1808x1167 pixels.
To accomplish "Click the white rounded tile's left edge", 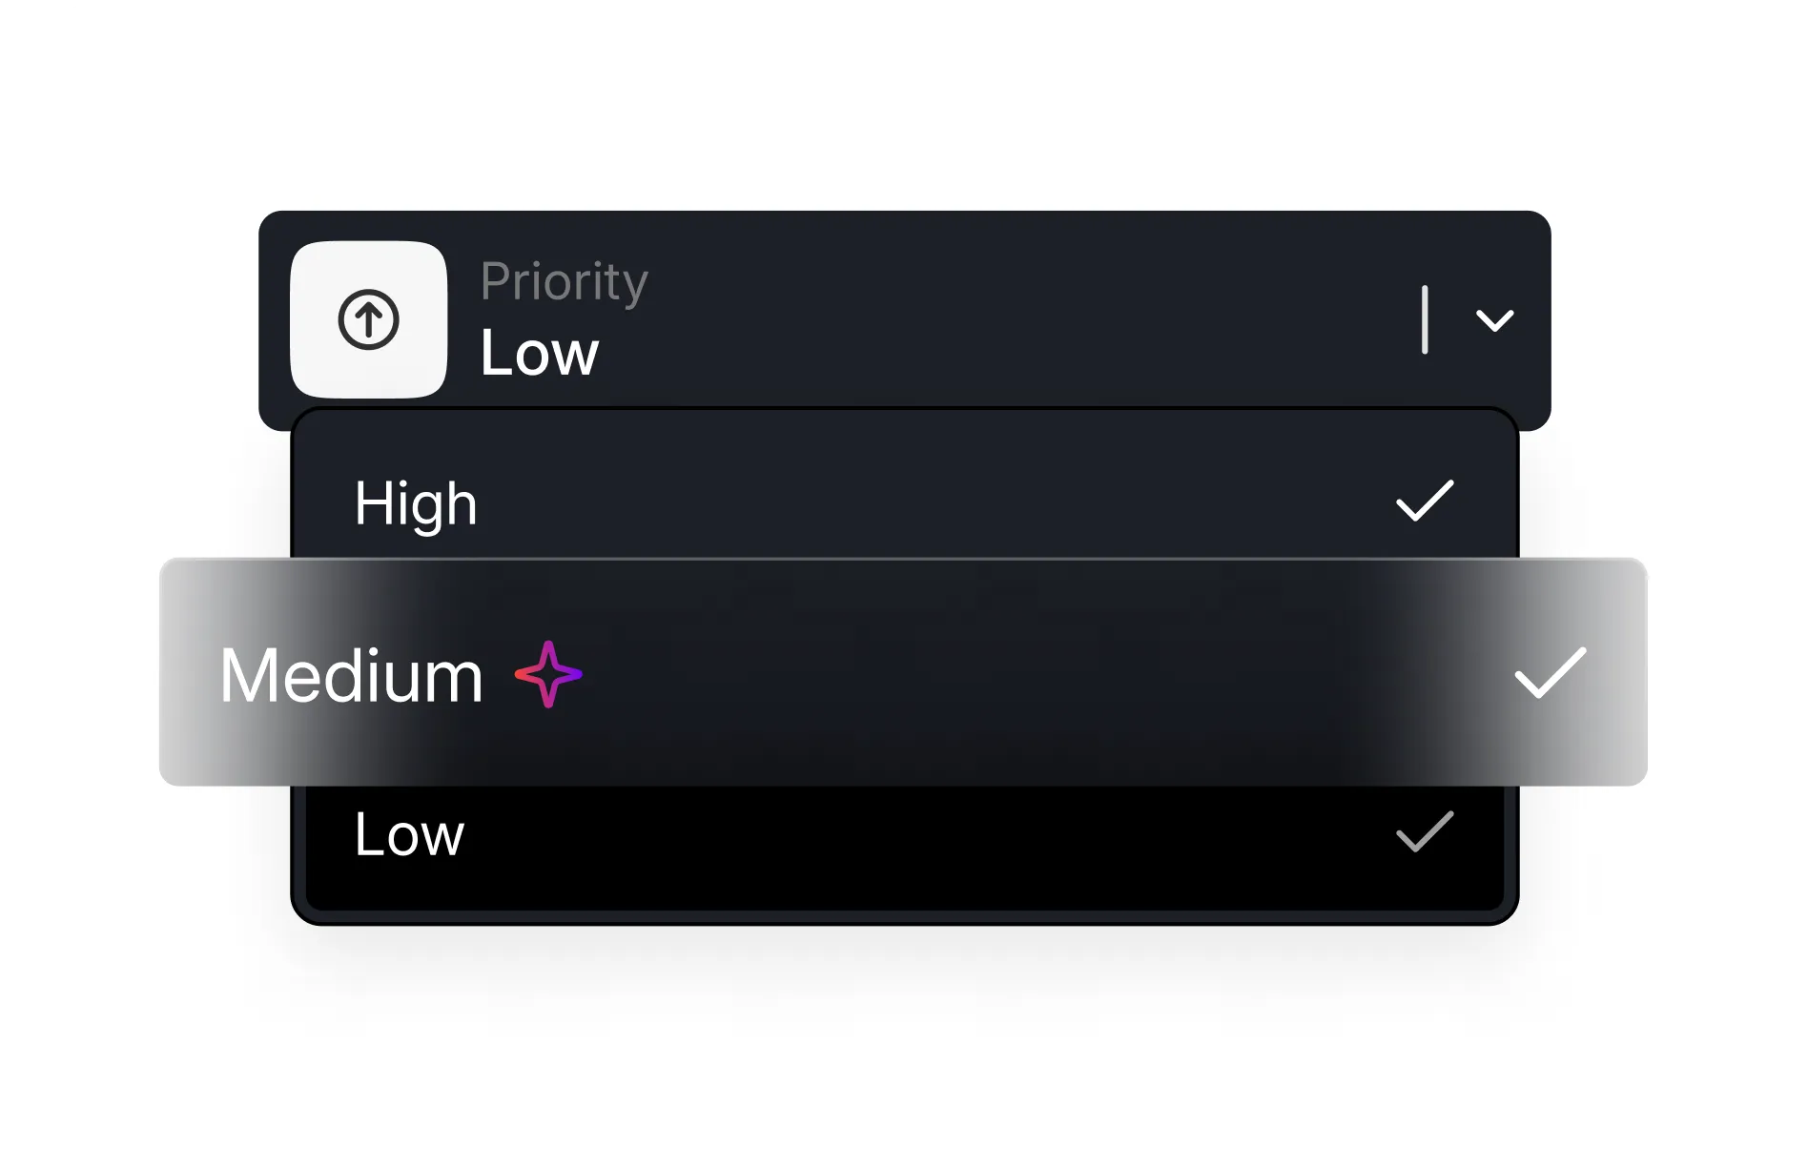I will click(297, 319).
